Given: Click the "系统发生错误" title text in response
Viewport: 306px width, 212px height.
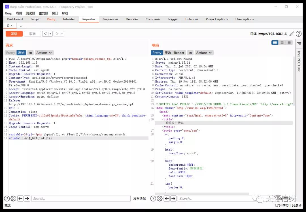Looking at the screenshot, I should coord(175,123).
